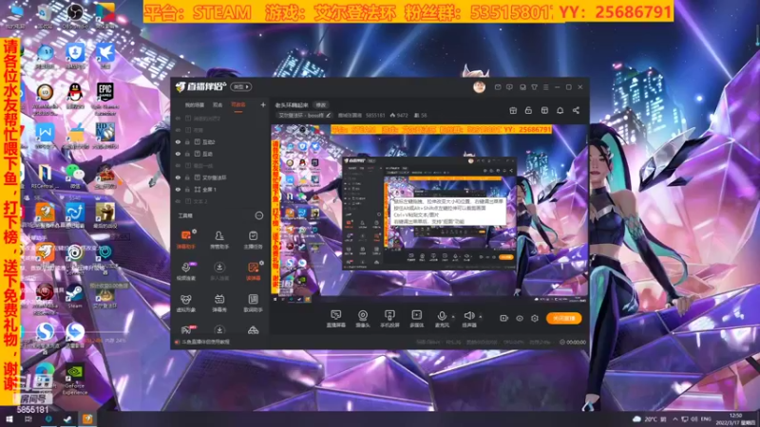Screen dimensions: 760x427
Task: Open the feedback chat icon in title bar
Action: [x=509, y=87]
